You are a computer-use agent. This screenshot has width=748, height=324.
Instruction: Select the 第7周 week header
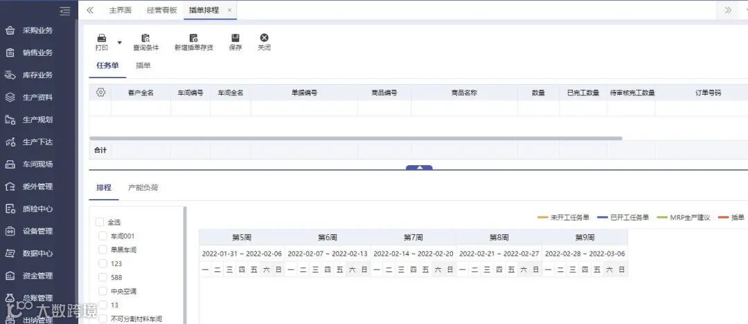(x=413, y=237)
